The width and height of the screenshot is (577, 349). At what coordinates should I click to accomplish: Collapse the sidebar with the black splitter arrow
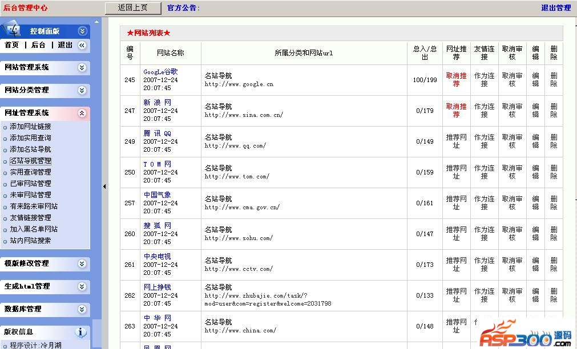click(x=104, y=186)
